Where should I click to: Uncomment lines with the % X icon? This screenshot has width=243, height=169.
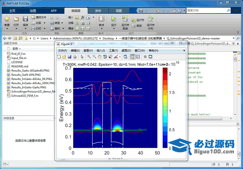(83, 23)
